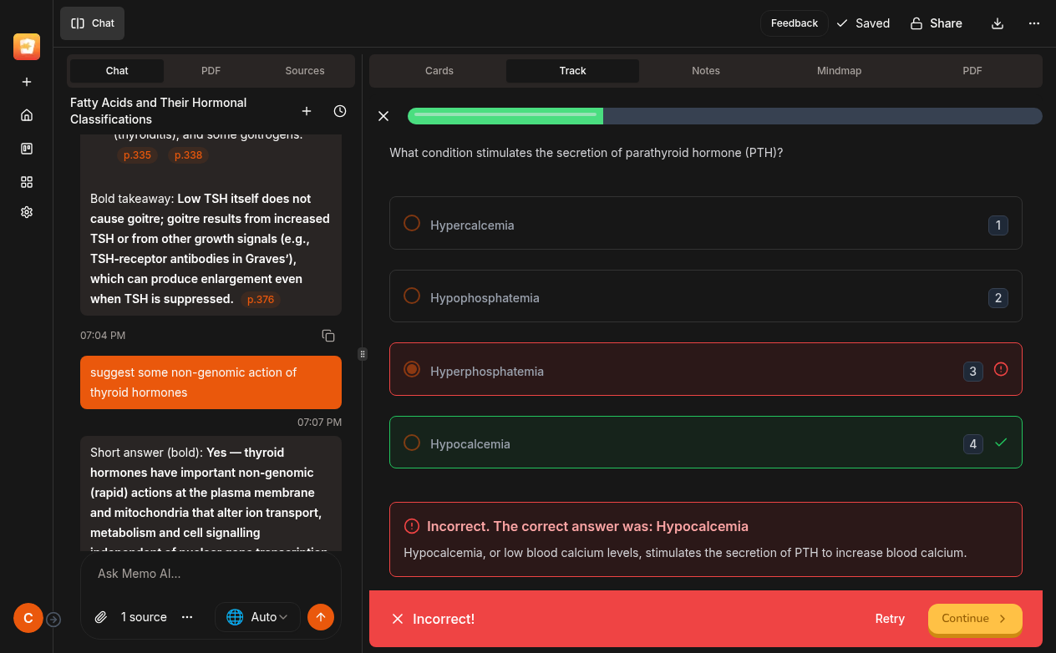
Task: Click Retry to reattempt the question
Action: (890, 619)
